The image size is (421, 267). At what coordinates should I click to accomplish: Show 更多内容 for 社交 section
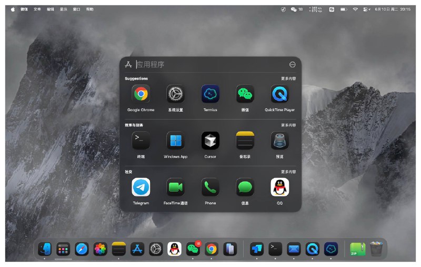pyautogui.click(x=288, y=172)
